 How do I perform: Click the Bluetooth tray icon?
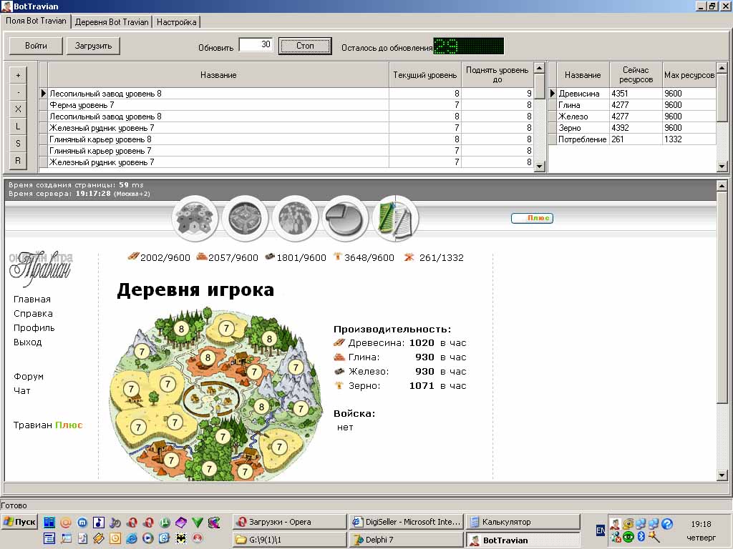(x=641, y=536)
